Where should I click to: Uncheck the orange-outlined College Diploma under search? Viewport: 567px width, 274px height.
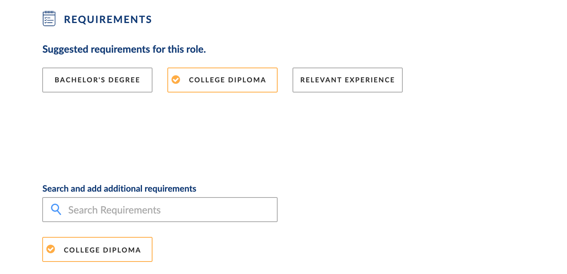pyautogui.click(x=97, y=249)
